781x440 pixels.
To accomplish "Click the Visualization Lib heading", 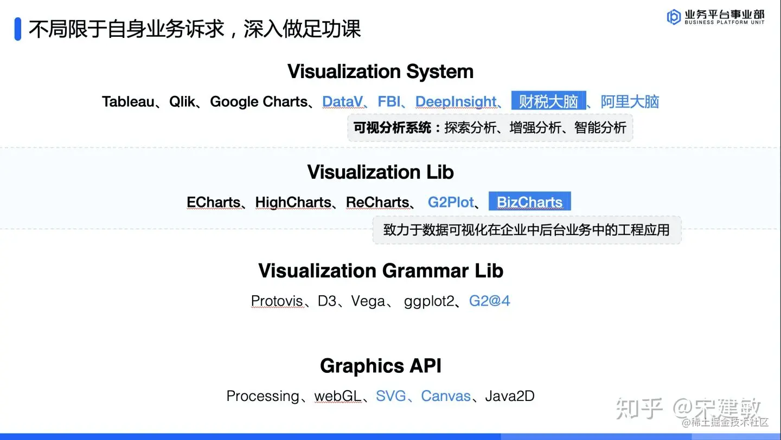I will click(380, 172).
